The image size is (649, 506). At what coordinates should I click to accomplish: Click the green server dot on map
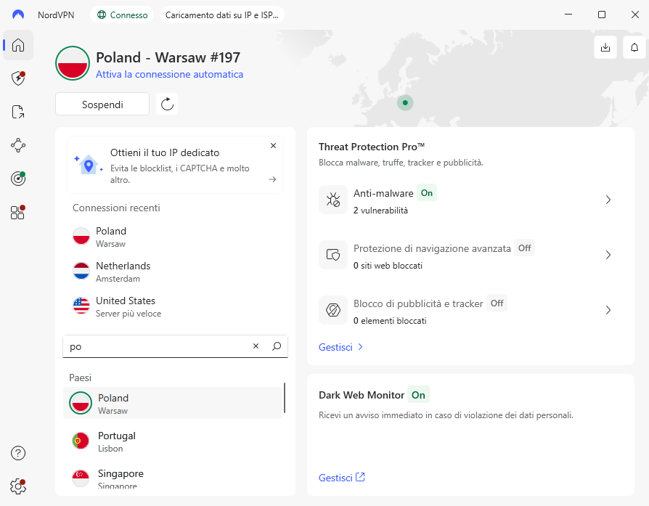[x=405, y=102]
